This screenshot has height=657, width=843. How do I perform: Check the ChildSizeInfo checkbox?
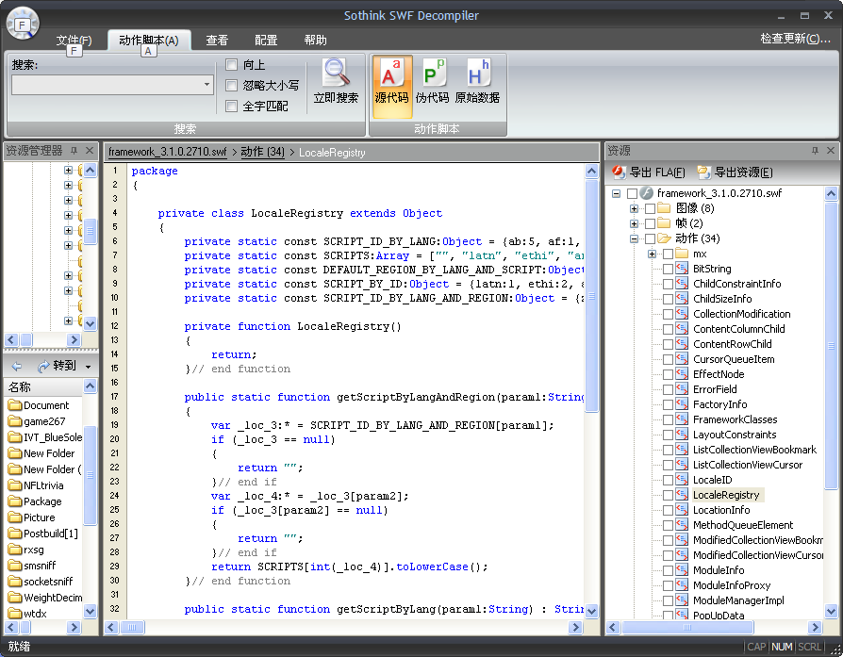pos(668,299)
